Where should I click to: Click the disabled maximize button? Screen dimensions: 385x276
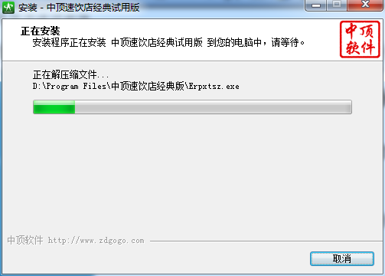coord(337,5)
